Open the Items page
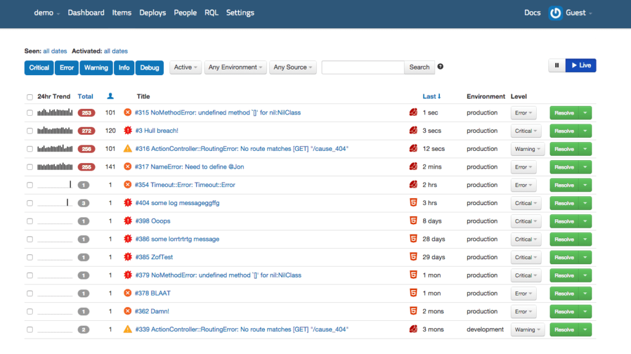 121,13
